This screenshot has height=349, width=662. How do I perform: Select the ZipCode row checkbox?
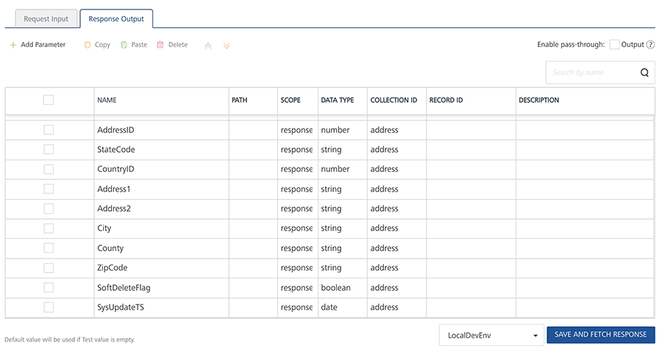click(x=49, y=267)
